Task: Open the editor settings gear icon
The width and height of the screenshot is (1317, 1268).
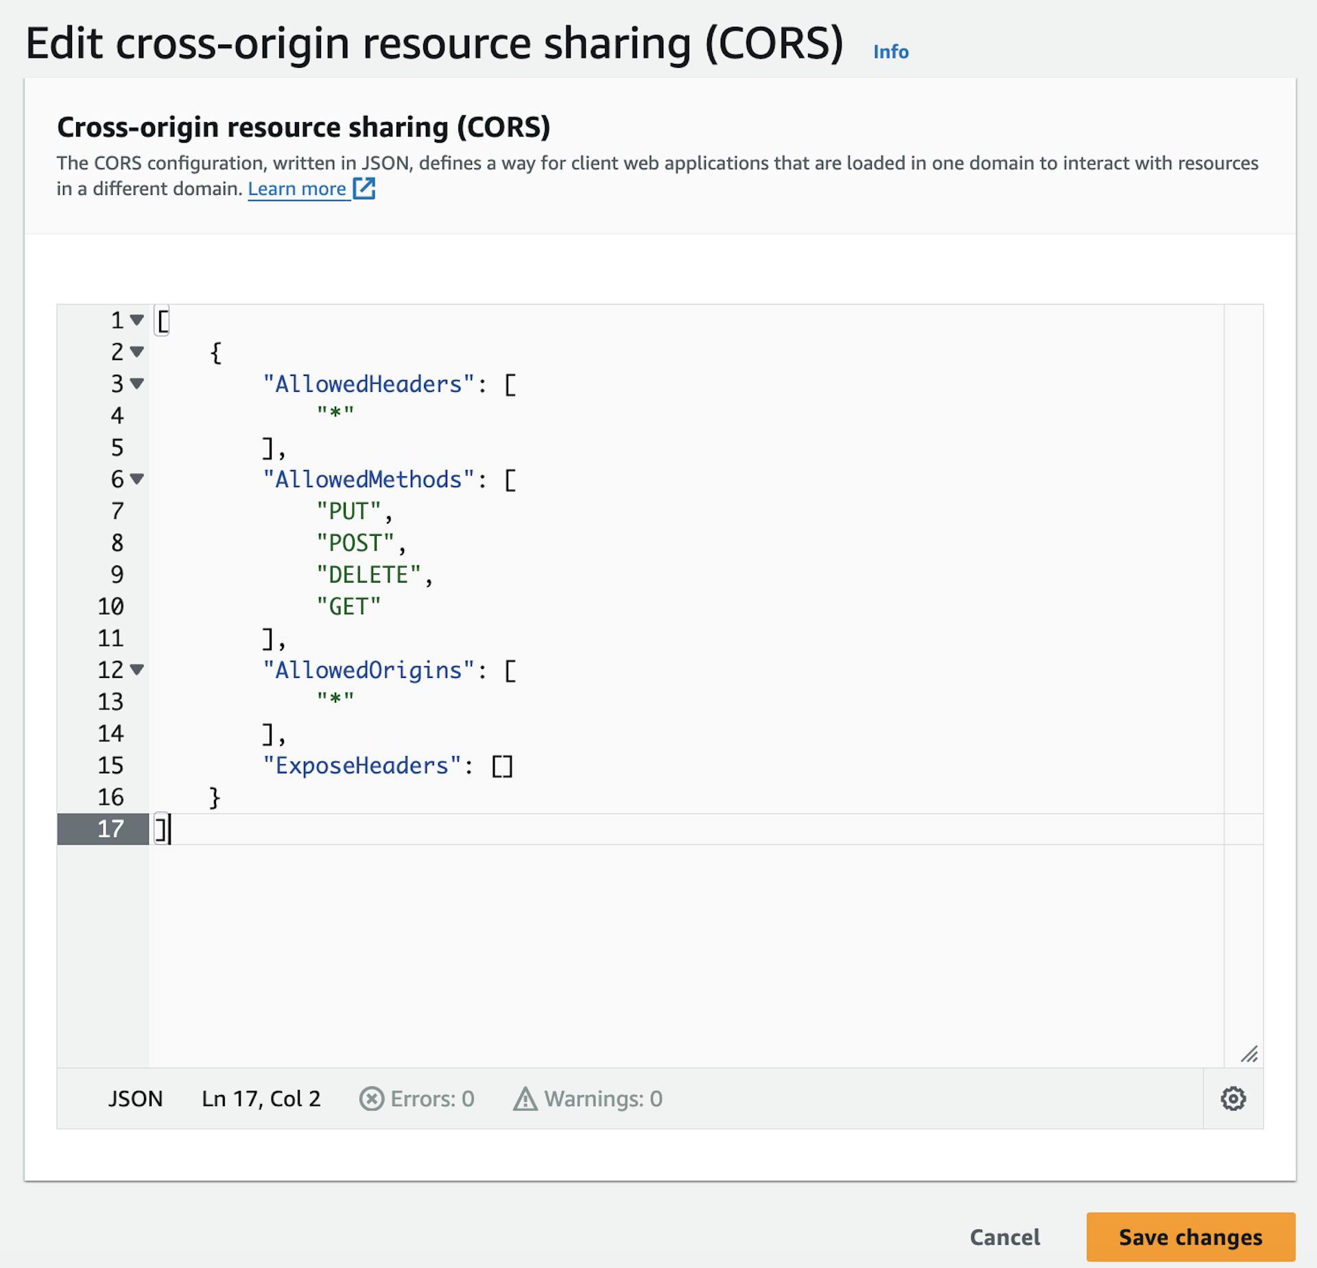Action: (1233, 1099)
